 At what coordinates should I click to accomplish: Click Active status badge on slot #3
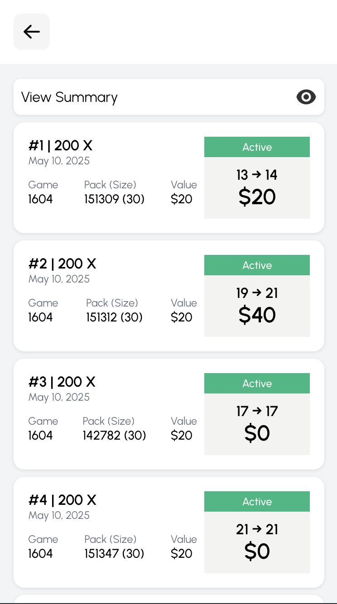point(257,383)
